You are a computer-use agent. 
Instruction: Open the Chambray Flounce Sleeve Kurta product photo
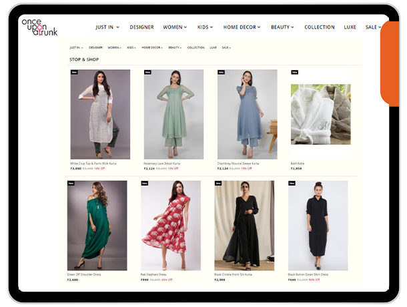pyautogui.click(x=247, y=114)
